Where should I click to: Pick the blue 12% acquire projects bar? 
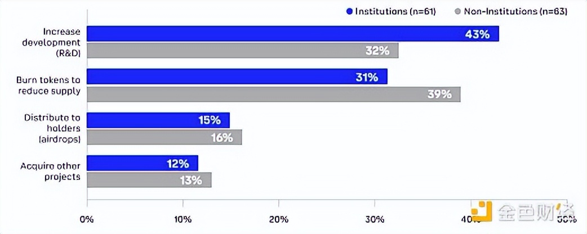coord(143,164)
